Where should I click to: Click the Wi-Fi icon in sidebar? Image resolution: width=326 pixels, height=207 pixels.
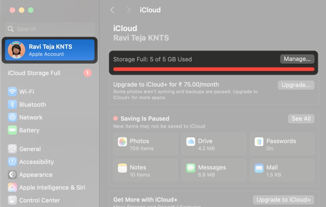click(x=12, y=92)
